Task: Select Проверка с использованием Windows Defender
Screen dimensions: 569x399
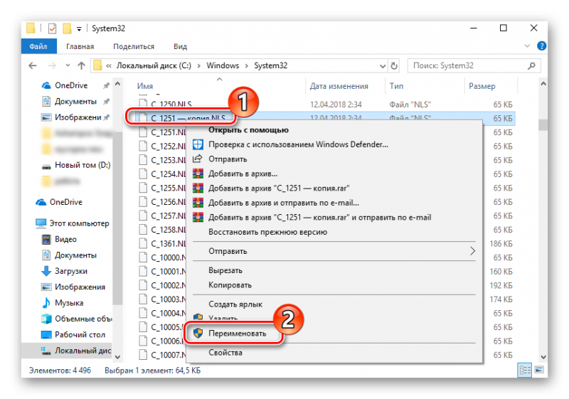Action: pyautogui.click(x=298, y=144)
